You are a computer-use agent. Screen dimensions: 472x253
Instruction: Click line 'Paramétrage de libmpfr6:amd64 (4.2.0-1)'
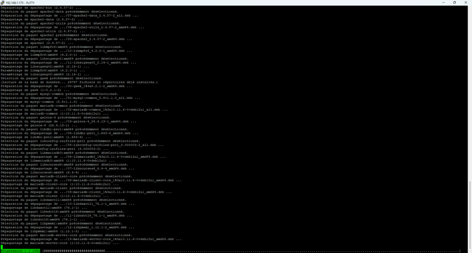[43, 70]
